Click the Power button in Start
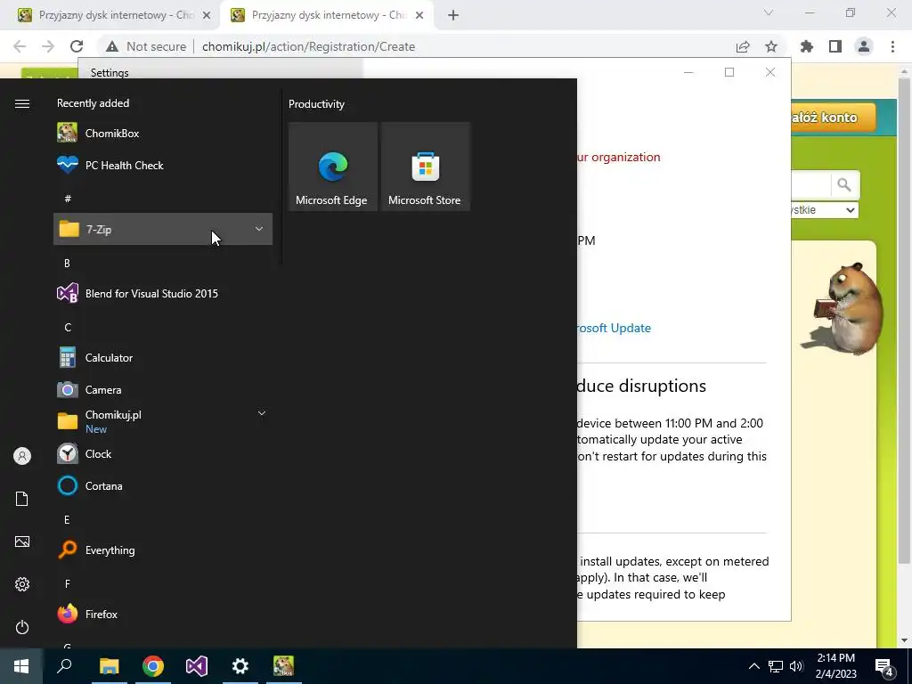 (22, 627)
